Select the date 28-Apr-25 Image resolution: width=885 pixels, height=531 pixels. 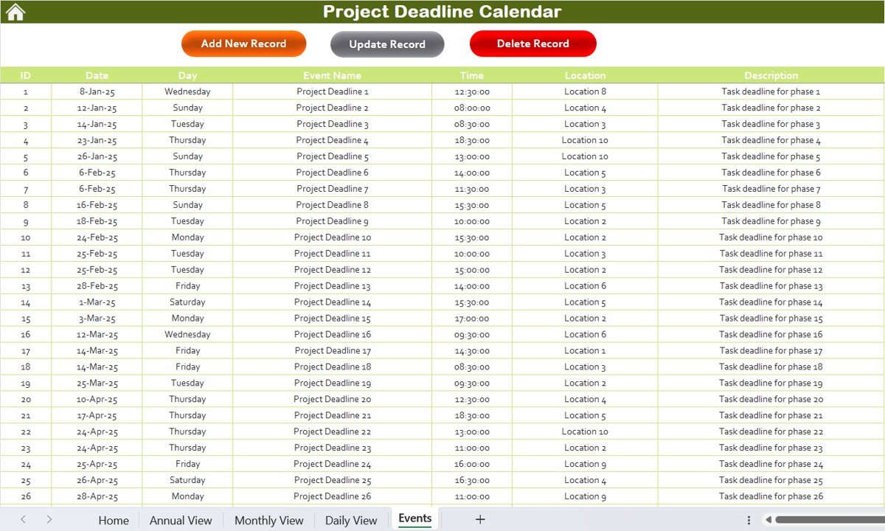(x=97, y=496)
